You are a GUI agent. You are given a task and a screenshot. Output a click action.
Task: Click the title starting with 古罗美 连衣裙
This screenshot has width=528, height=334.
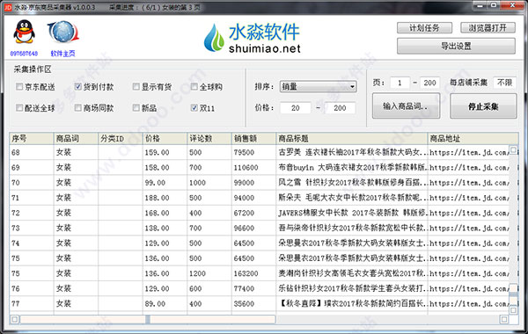353,152
